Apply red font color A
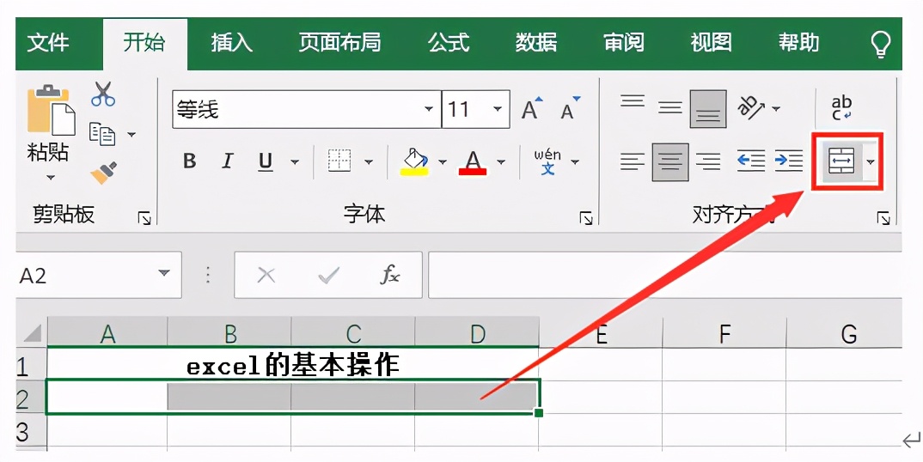The width and height of the screenshot is (923, 462). pos(473,161)
